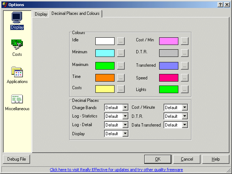
Task: Open colour picker button for Cost / Min
Action: click(185, 41)
